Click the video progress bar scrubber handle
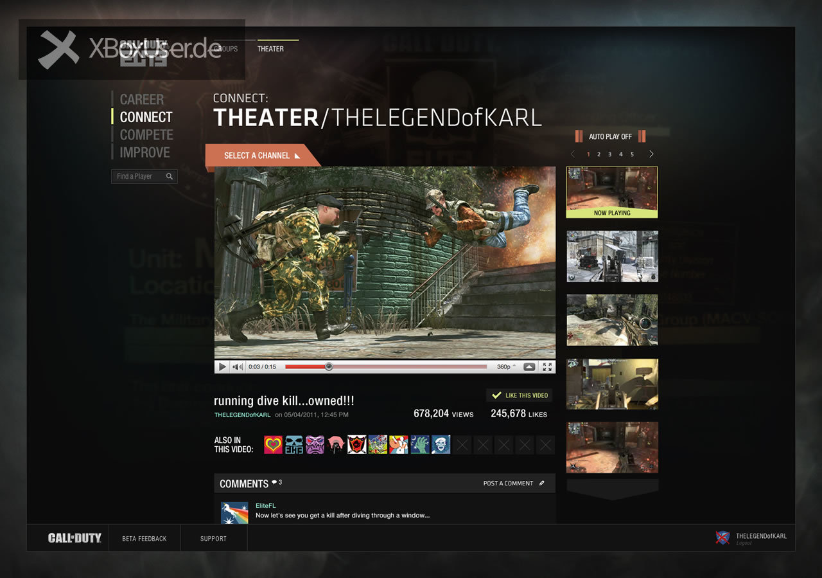Image resolution: width=822 pixels, height=578 pixels. click(329, 366)
